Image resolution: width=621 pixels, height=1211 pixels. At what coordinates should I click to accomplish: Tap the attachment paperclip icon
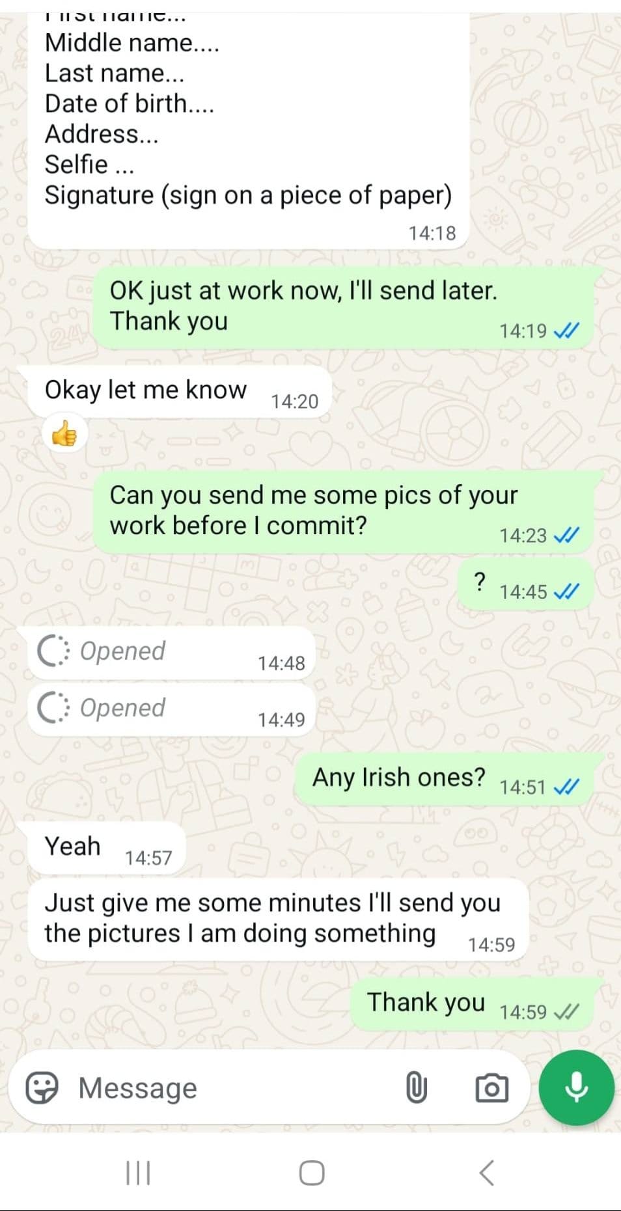417,1088
